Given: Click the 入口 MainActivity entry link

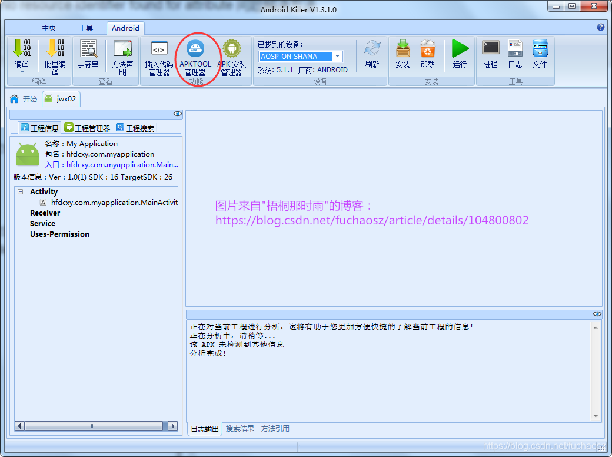Looking at the screenshot, I should coord(112,165).
